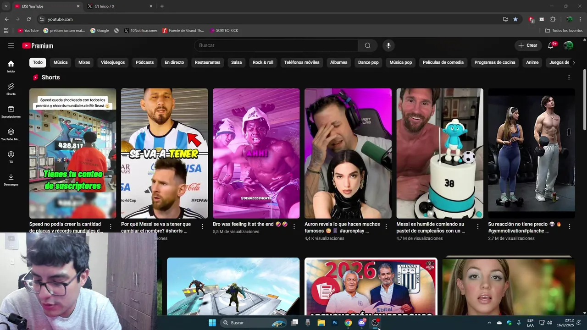Start voice search with the microphone icon
Viewport: 587px width, 330px height.
point(388,45)
